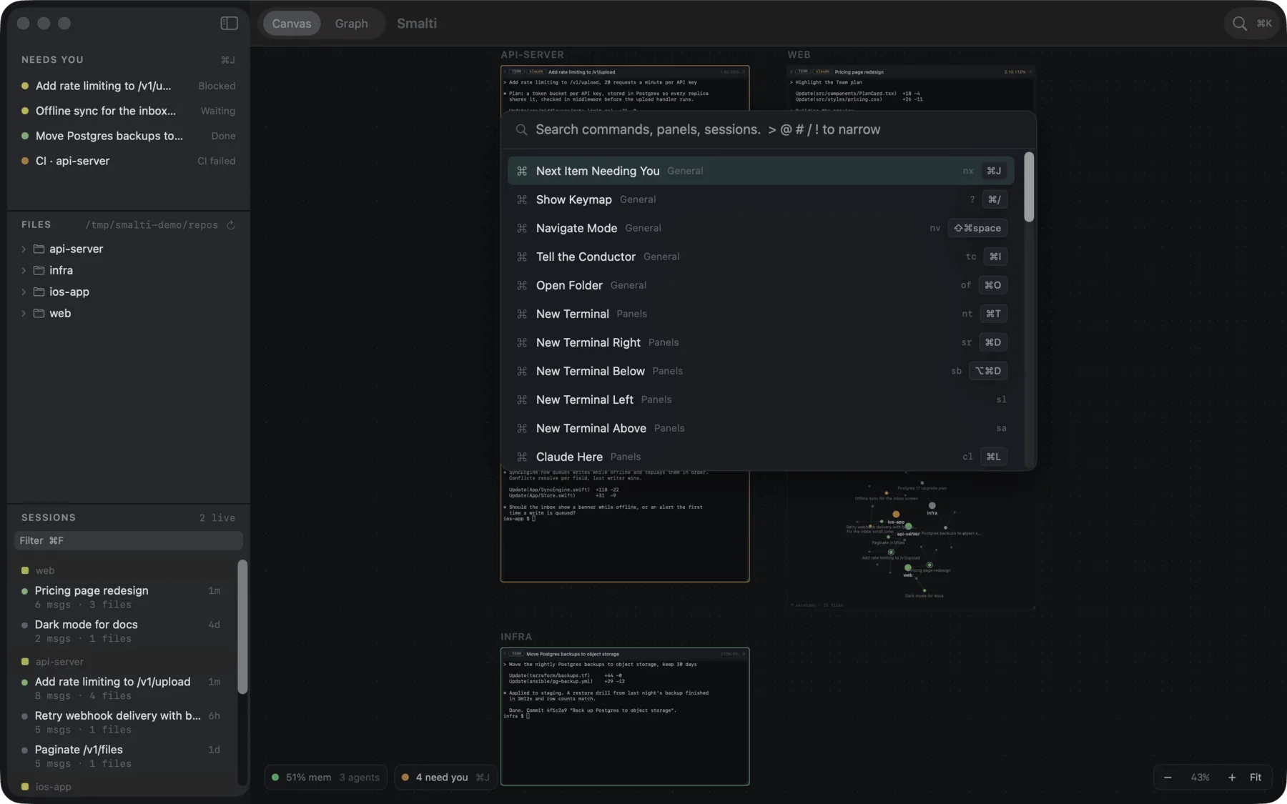Click command icon beside Navigate Mode

[x=522, y=228]
